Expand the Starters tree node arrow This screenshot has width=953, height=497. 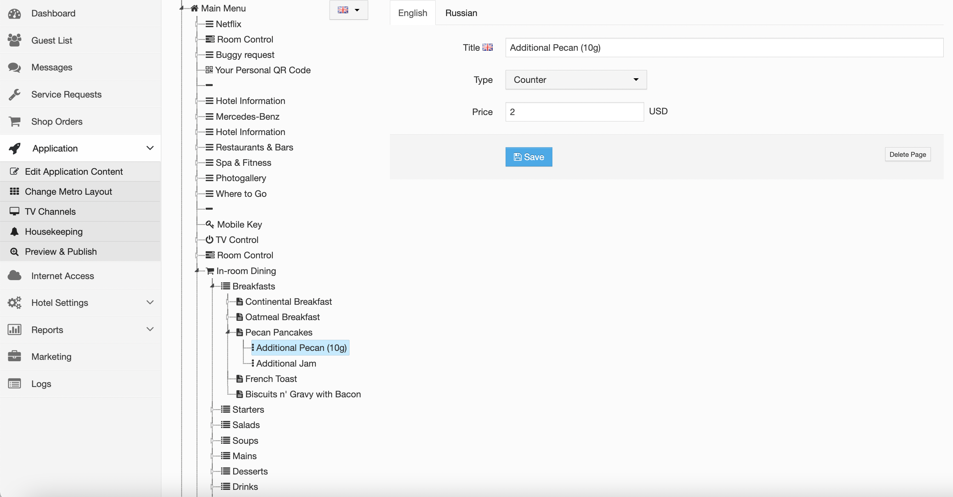pos(212,409)
